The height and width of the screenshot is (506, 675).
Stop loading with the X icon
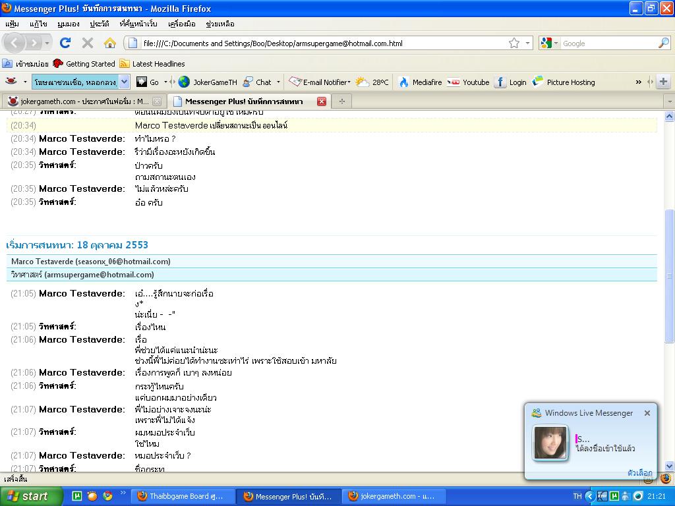88,43
